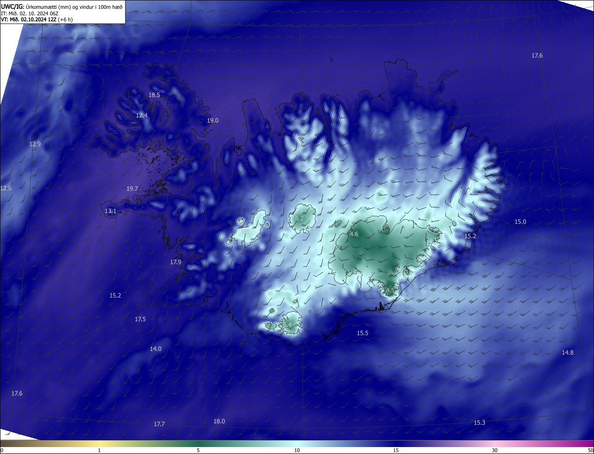Viewport: 594px width, 454px height.
Task: Click the 15.3 value label
Action: pos(479,422)
